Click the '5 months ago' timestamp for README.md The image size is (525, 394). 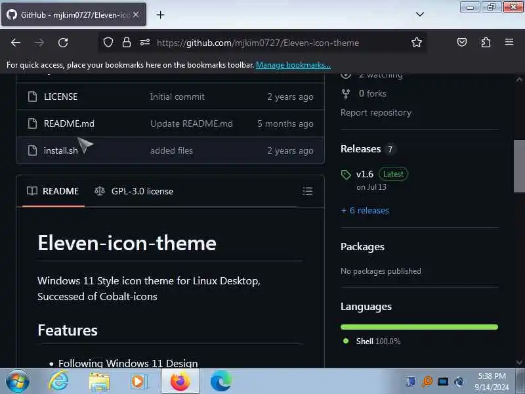pos(285,123)
